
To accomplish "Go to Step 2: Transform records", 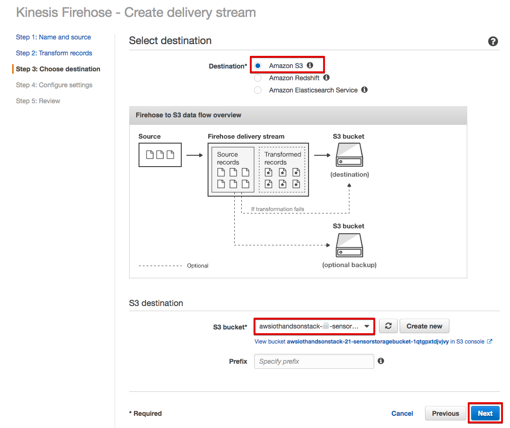I will pyautogui.click(x=54, y=53).
